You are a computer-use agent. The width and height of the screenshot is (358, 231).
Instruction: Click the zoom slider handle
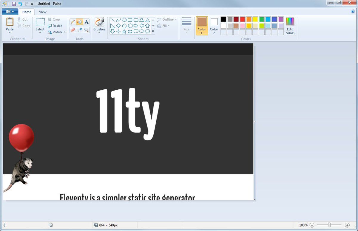point(329,225)
